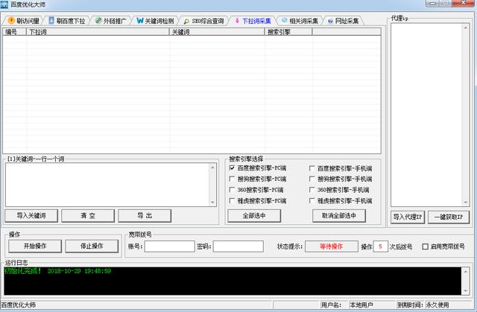Click the 取消全部选中 button

click(x=339, y=216)
